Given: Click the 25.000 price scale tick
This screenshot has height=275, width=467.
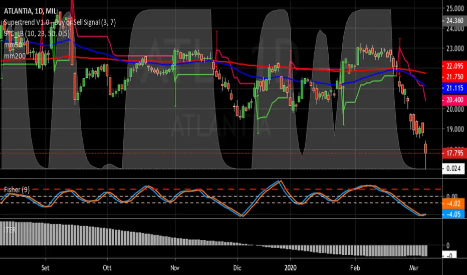Looking at the screenshot, I should click(x=455, y=8).
